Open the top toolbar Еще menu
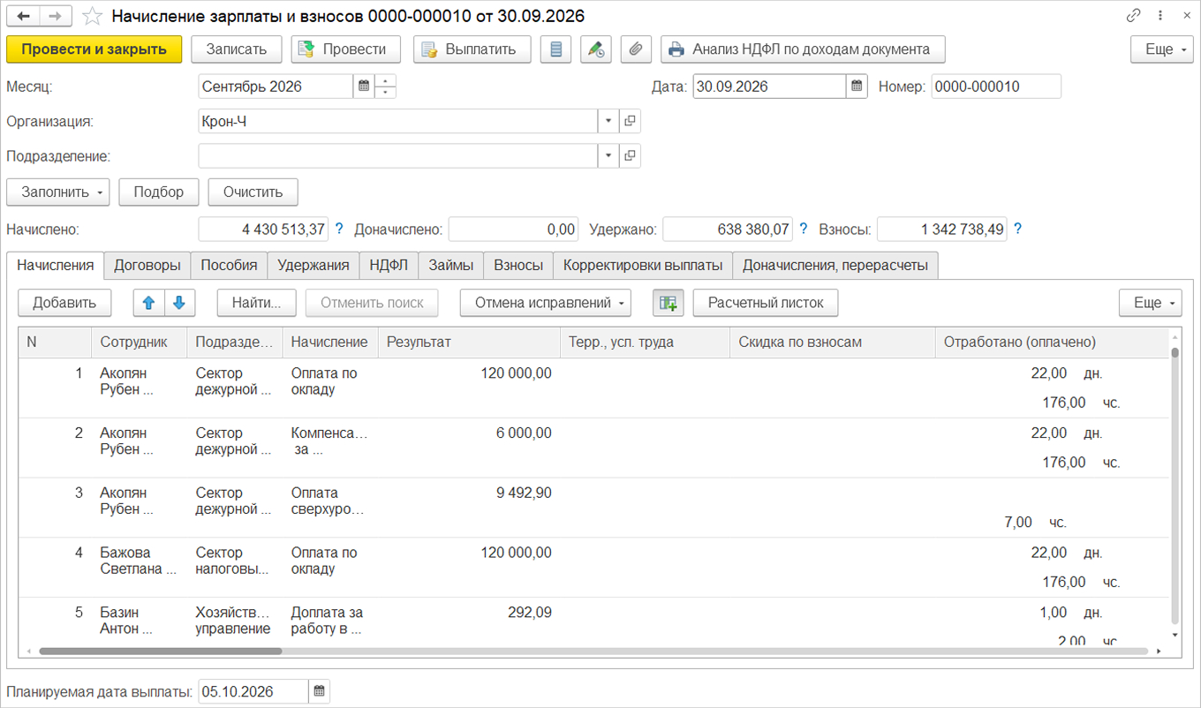The height and width of the screenshot is (708, 1201). (1162, 49)
